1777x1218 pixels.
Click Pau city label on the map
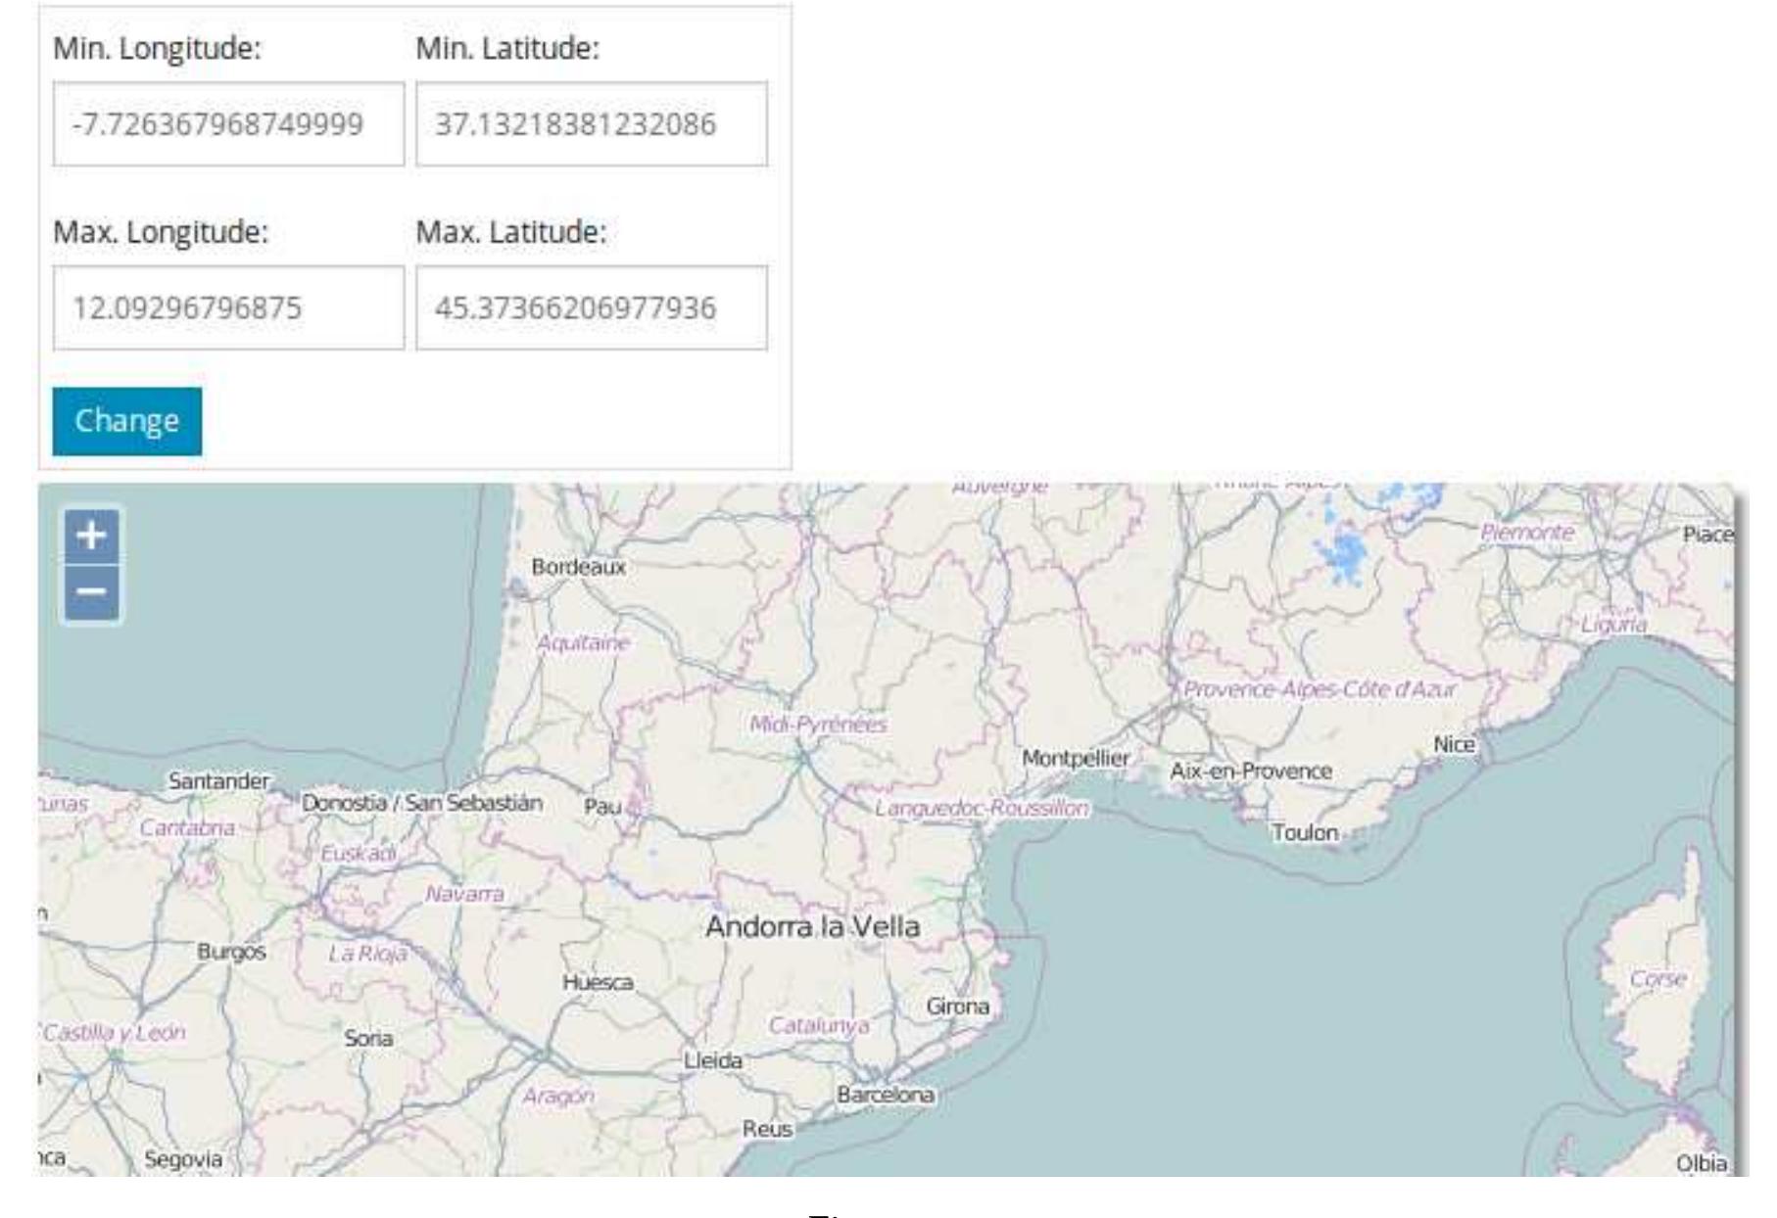[602, 807]
